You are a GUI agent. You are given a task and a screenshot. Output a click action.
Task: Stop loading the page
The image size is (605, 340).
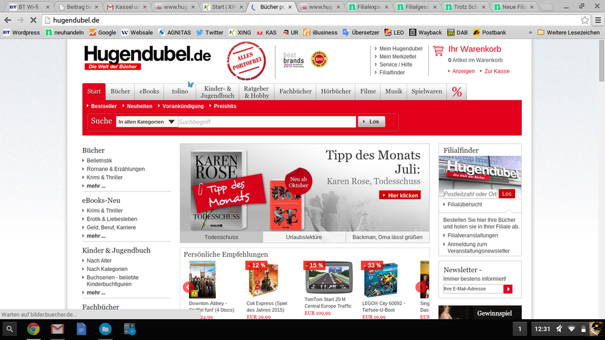pos(33,20)
